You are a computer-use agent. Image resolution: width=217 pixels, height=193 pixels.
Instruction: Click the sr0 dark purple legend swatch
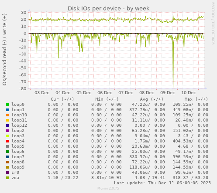click(7, 173)
